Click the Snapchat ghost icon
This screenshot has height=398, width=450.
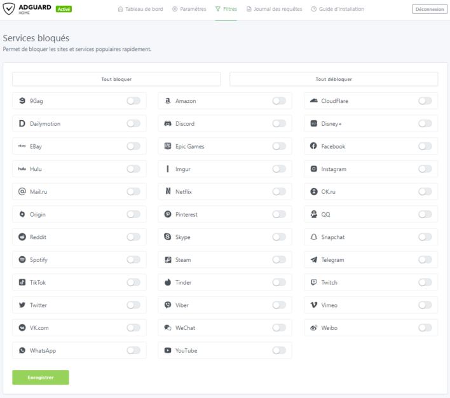click(313, 237)
